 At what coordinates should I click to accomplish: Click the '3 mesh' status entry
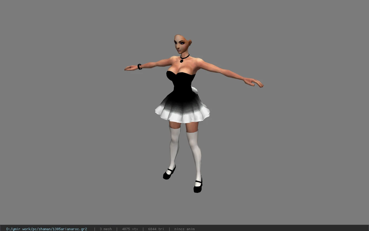click(x=106, y=229)
